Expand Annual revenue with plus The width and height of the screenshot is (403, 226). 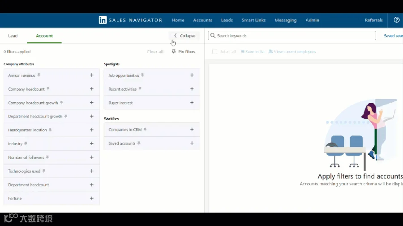click(92, 75)
